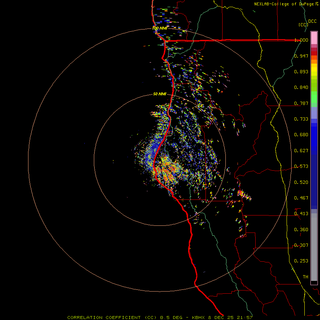The height and width of the screenshot is (320, 320).
Task: Select the 50 NMI range ring label
Action: click(x=160, y=94)
